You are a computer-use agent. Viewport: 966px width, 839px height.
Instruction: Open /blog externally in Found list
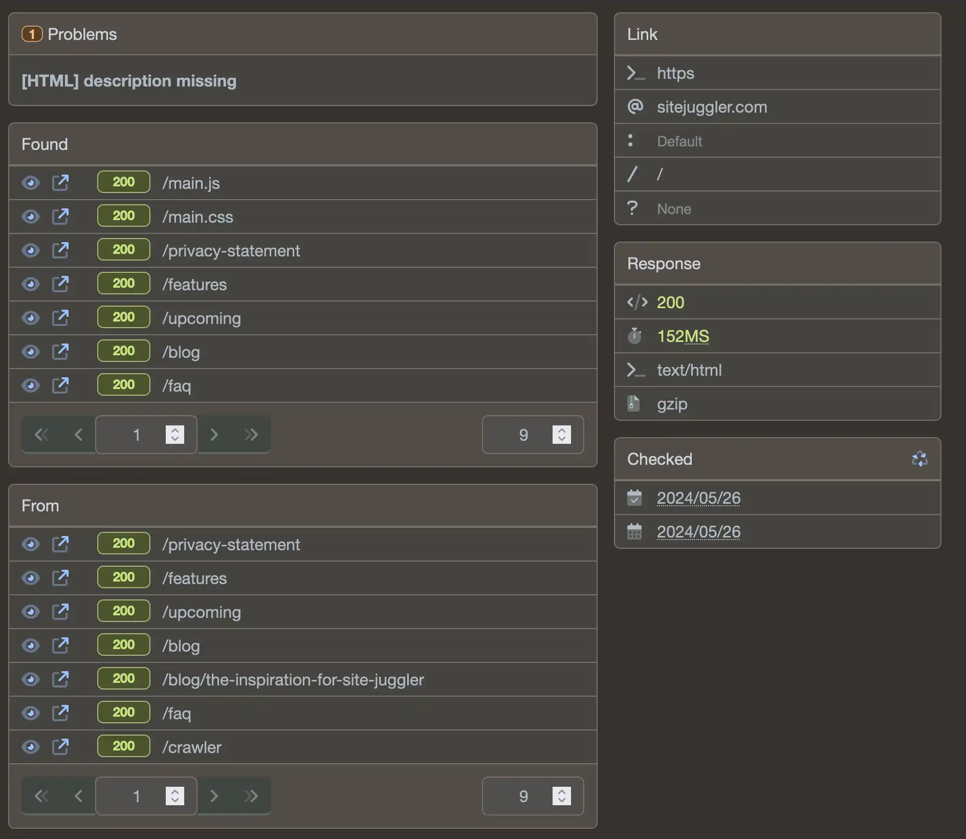coord(60,352)
